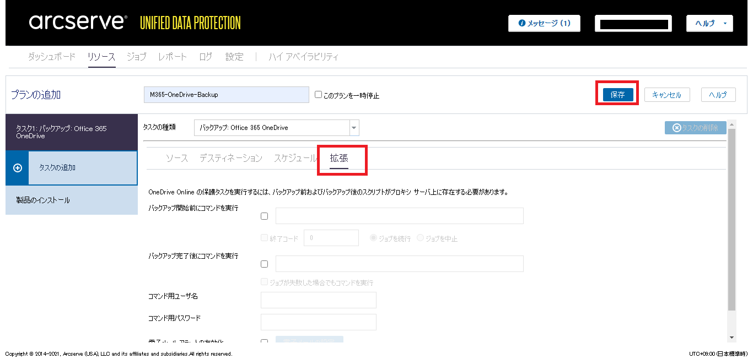Click the scrollbar up arrow
The image size is (753, 359).
point(732,124)
